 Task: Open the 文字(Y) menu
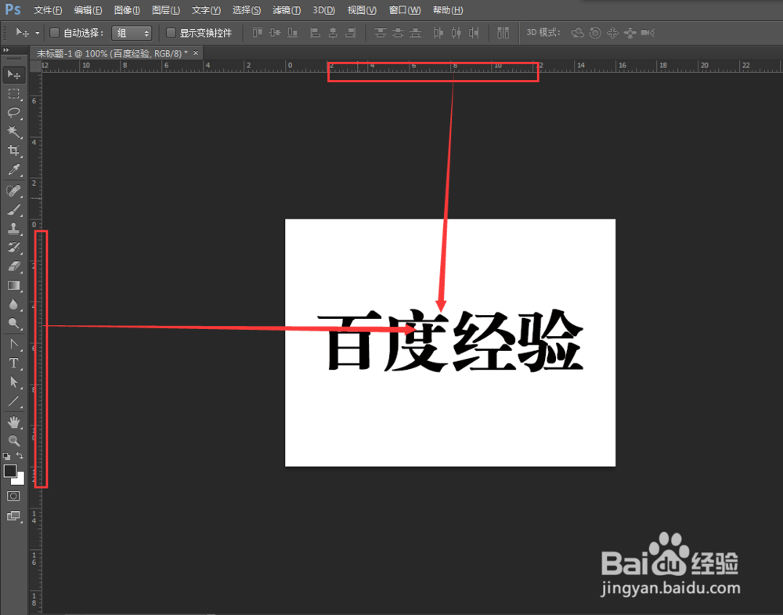[206, 10]
